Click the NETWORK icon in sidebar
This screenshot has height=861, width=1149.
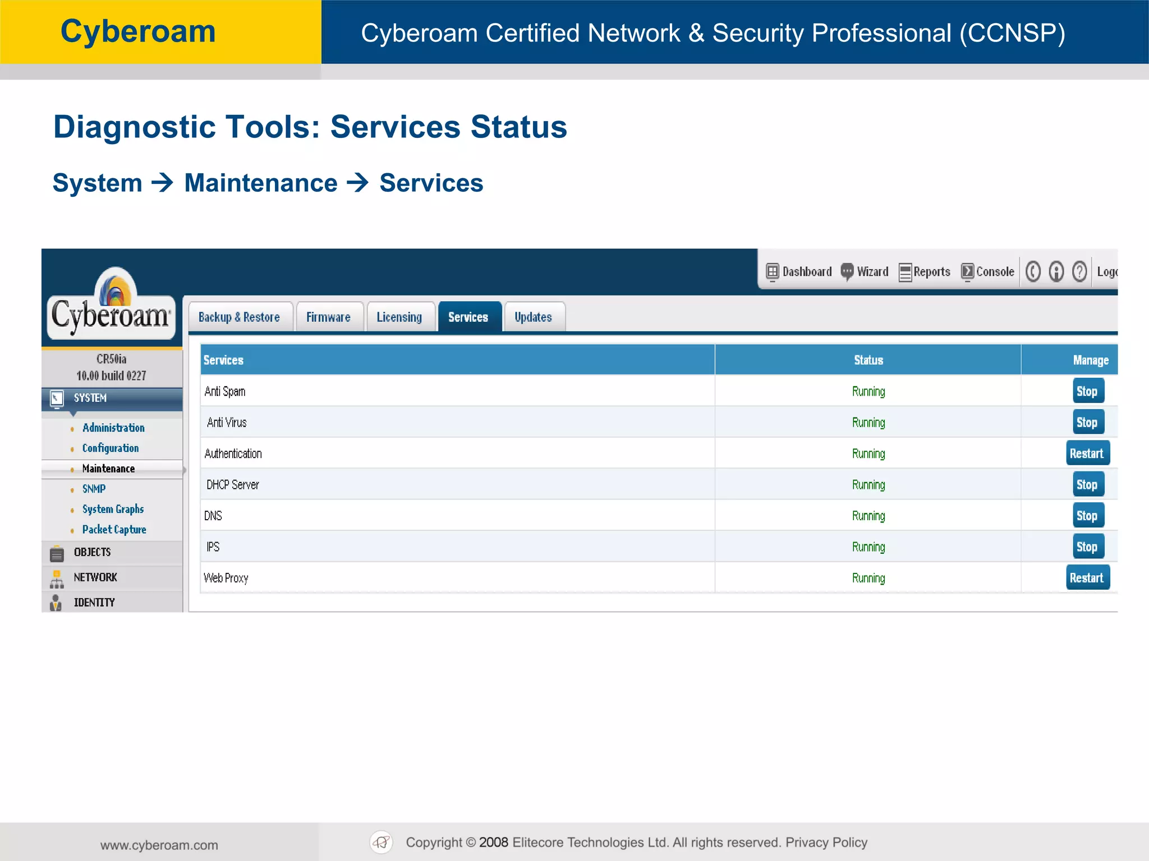pos(57,578)
